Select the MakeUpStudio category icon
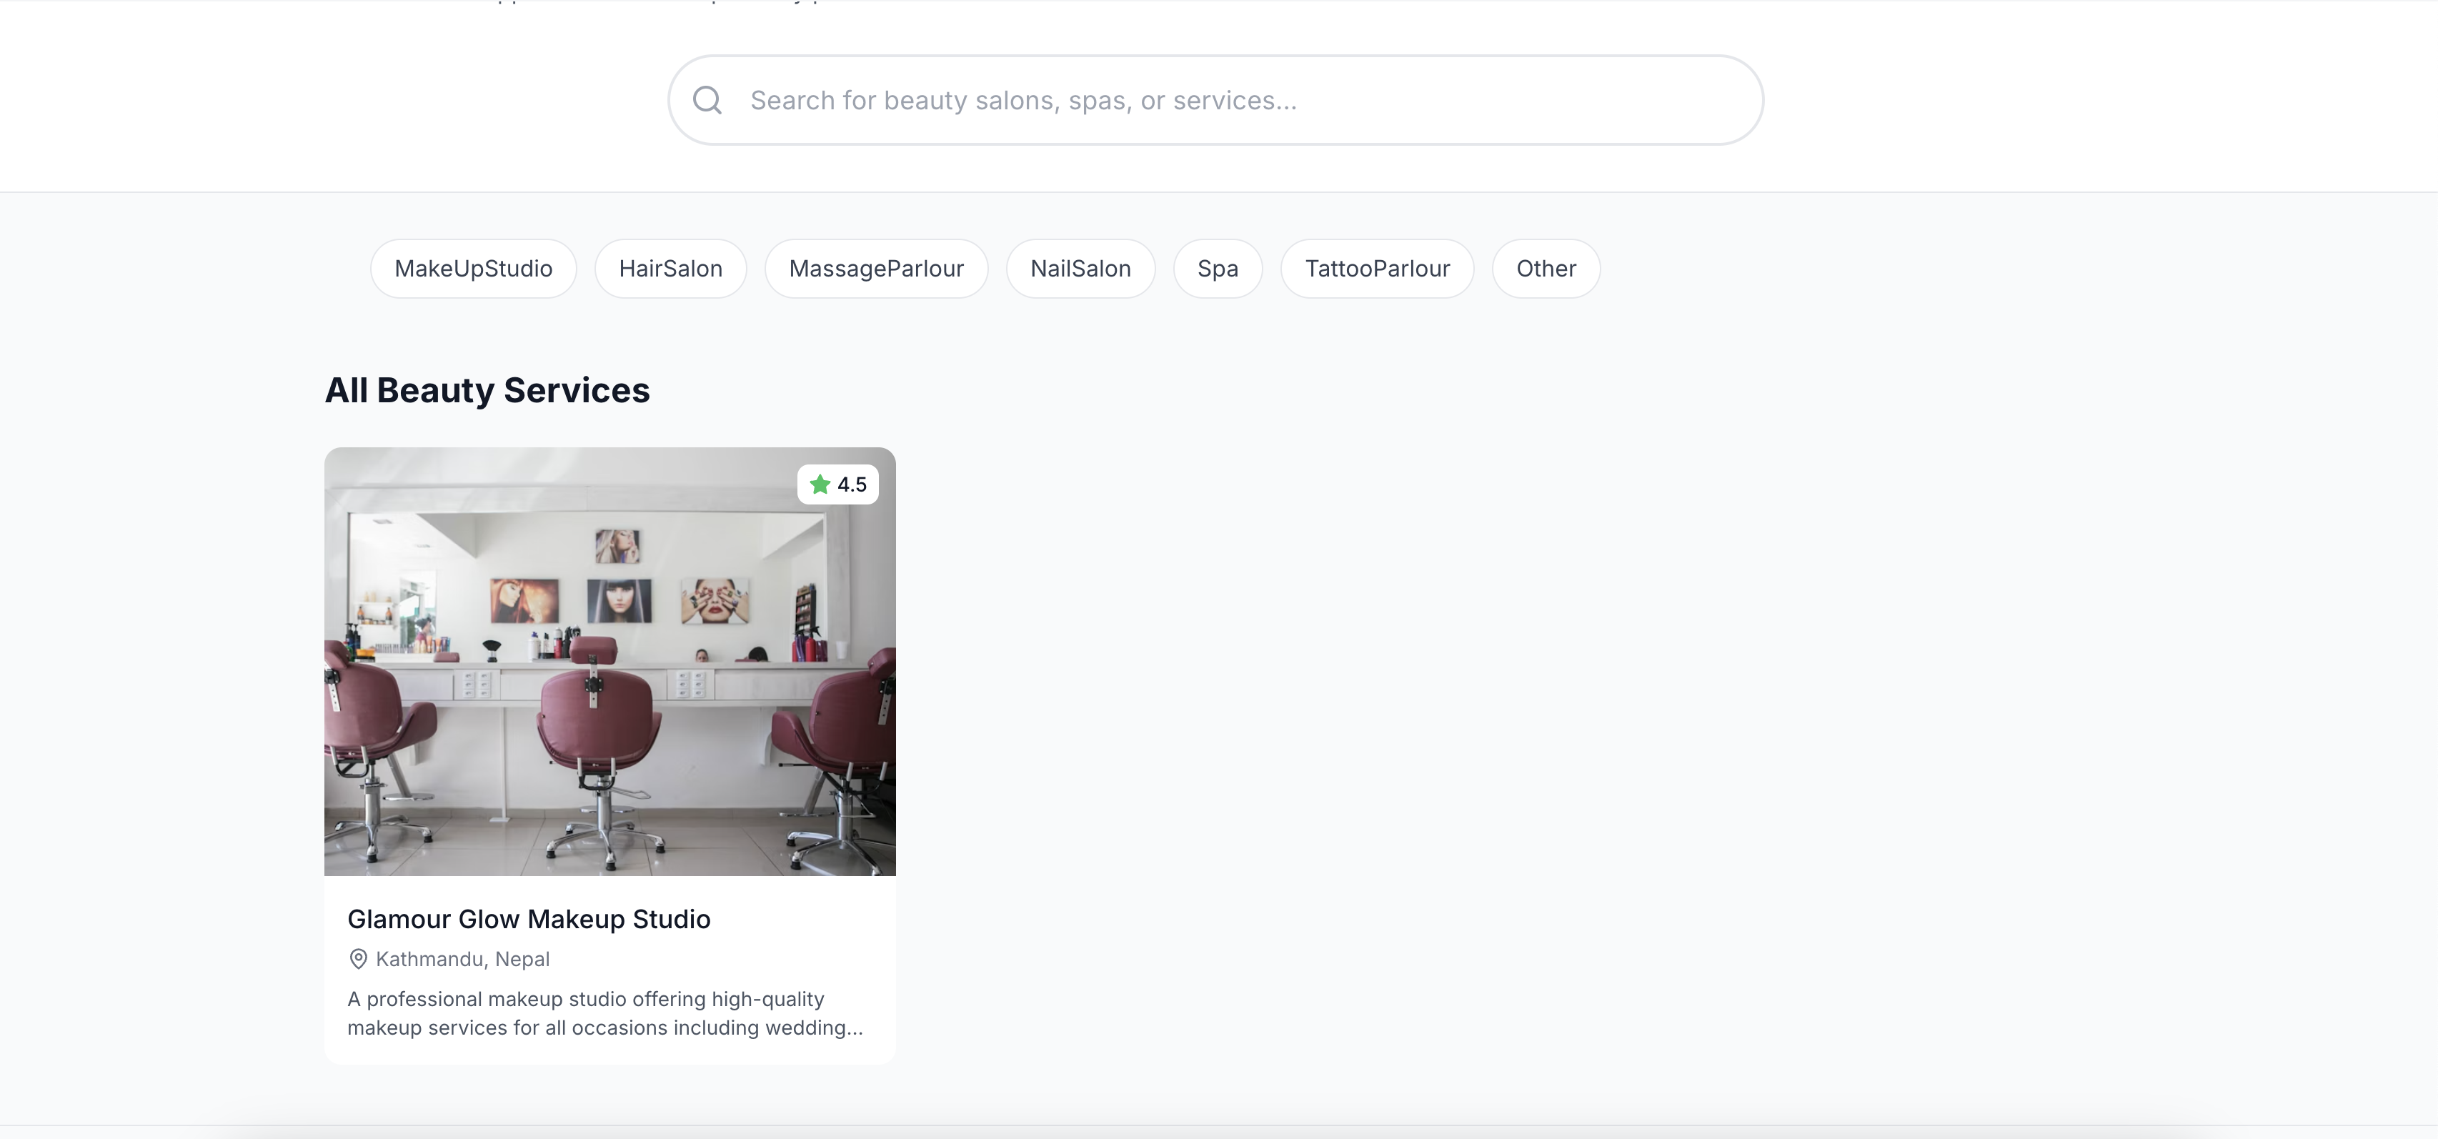 [473, 267]
